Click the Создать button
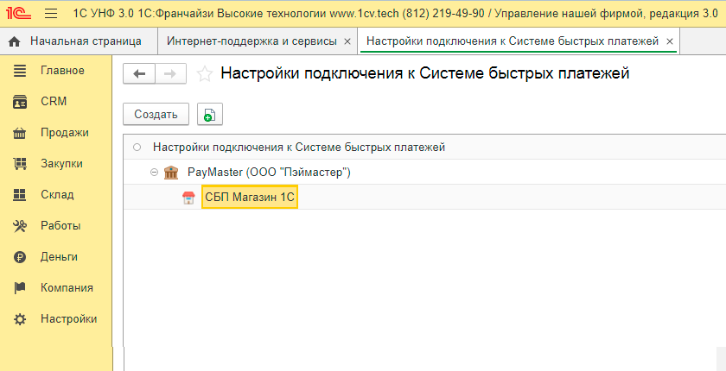726x371 pixels. tap(156, 114)
